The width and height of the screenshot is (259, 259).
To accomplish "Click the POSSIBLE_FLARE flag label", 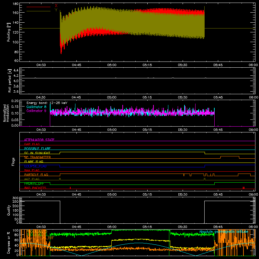I will click(37, 148).
